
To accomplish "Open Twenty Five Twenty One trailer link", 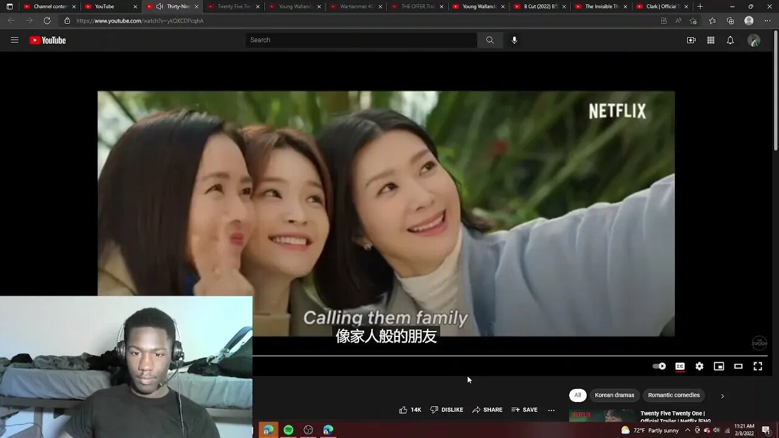I will coord(676,417).
